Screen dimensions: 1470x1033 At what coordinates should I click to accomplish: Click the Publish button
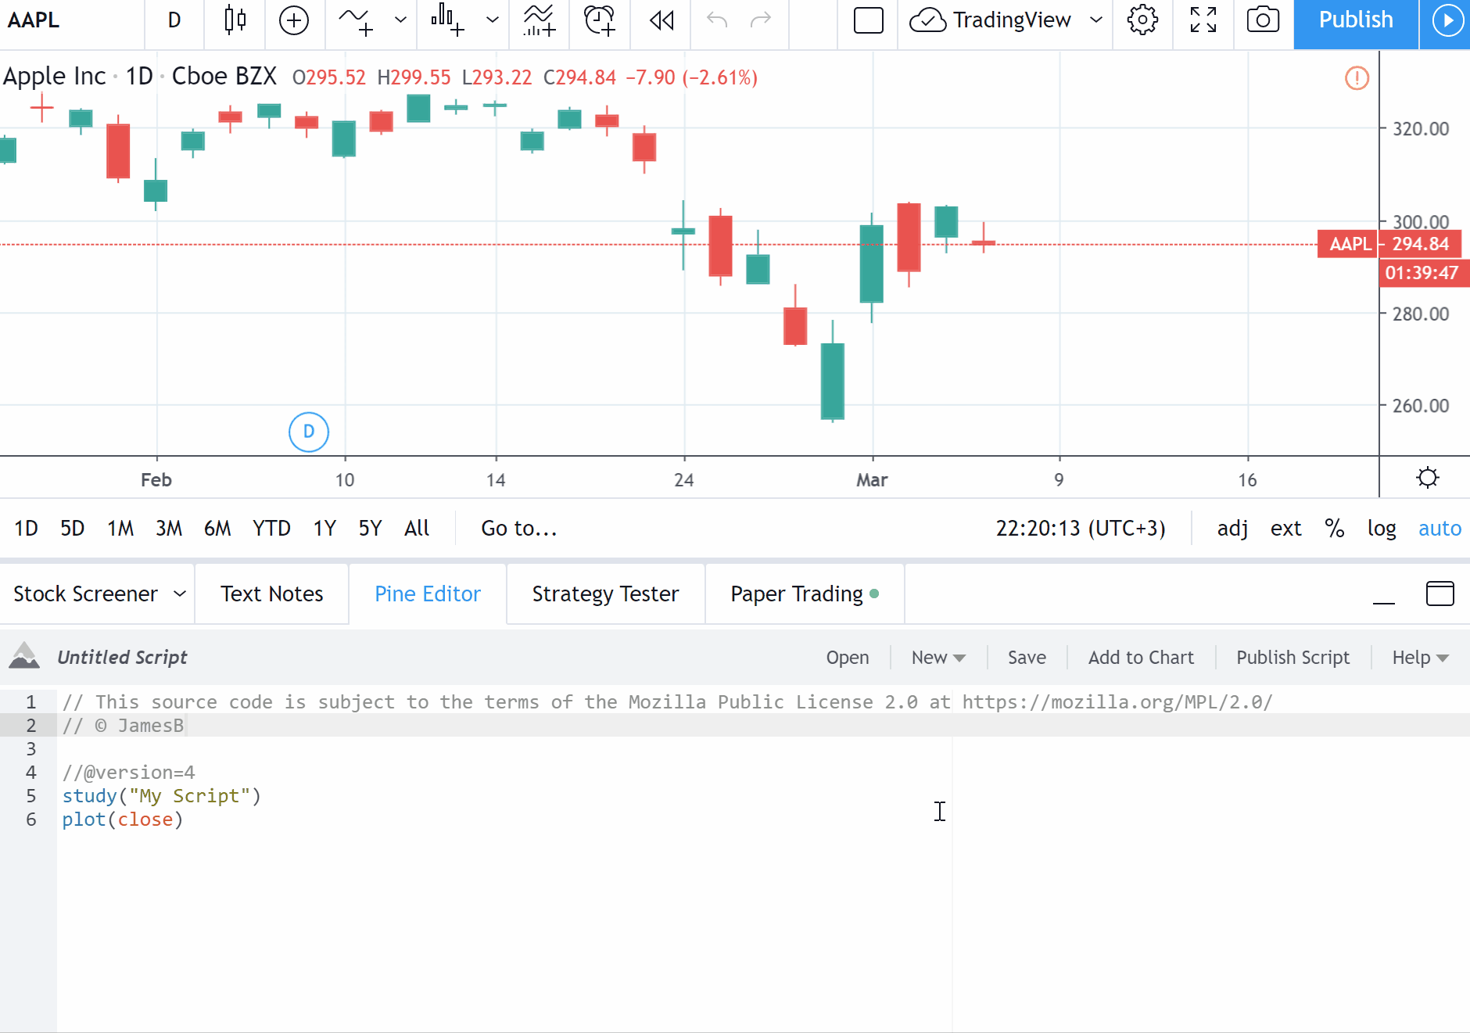tap(1355, 20)
